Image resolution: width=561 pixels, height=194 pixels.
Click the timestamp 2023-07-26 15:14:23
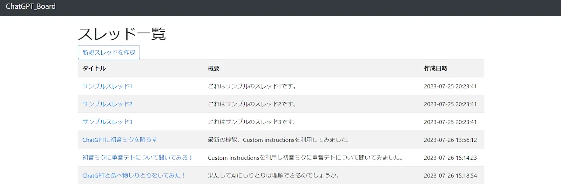pyautogui.click(x=450, y=158)
